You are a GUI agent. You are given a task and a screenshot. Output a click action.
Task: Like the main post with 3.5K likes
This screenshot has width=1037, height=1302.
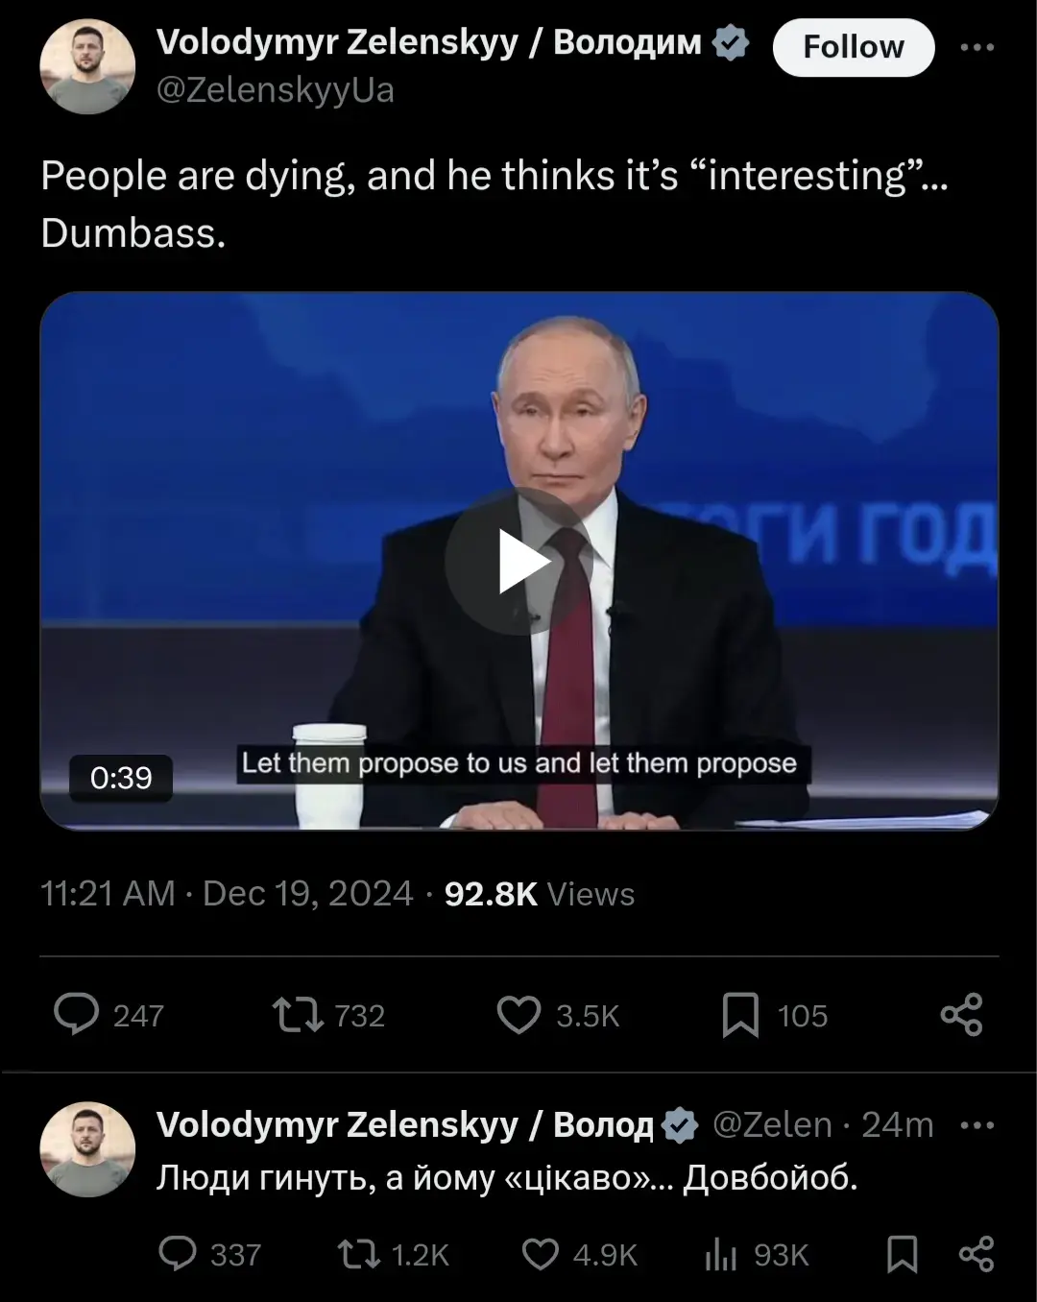click(x=558, y=1015)
